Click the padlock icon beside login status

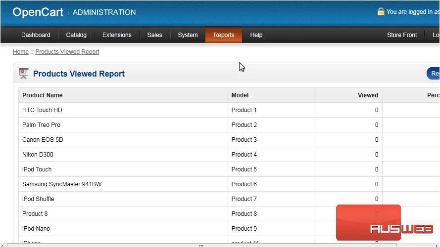coord(381,12)
